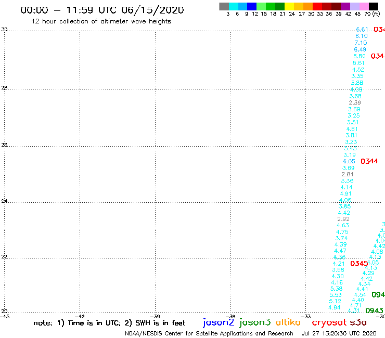This screenshot has height=338, width=385.
Task: Click the longitude axis label -39
Action: click(x=155, y=317)
